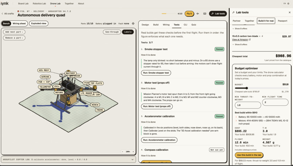Open Drone Lab in top navigation
Viewport: 293px width, 166px height.
click(55, 4)
